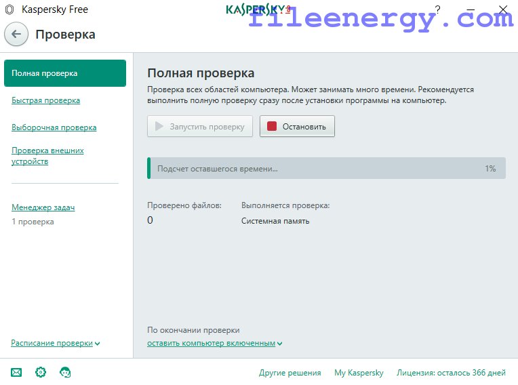Switch to Быстрая проверка
The width and height of the screenshot is (518, 385).
(45, 100)
